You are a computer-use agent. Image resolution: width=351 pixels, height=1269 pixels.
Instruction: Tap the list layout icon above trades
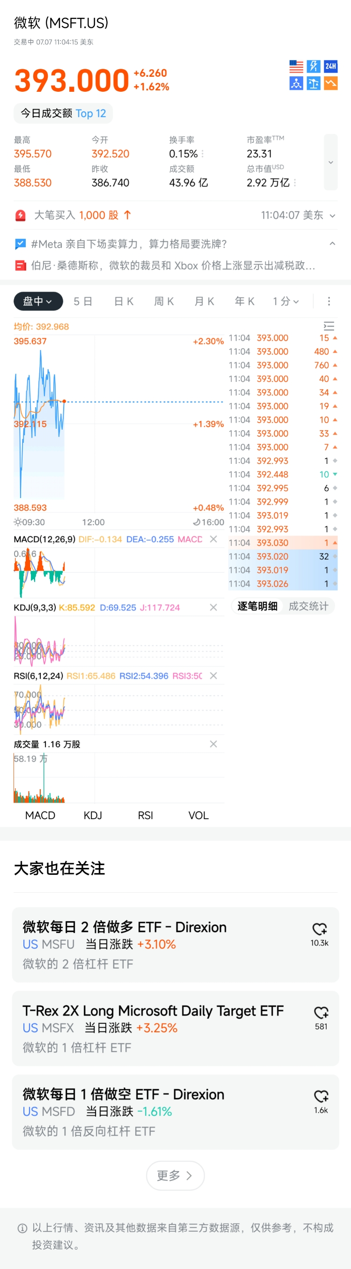[x=329, y=326]
